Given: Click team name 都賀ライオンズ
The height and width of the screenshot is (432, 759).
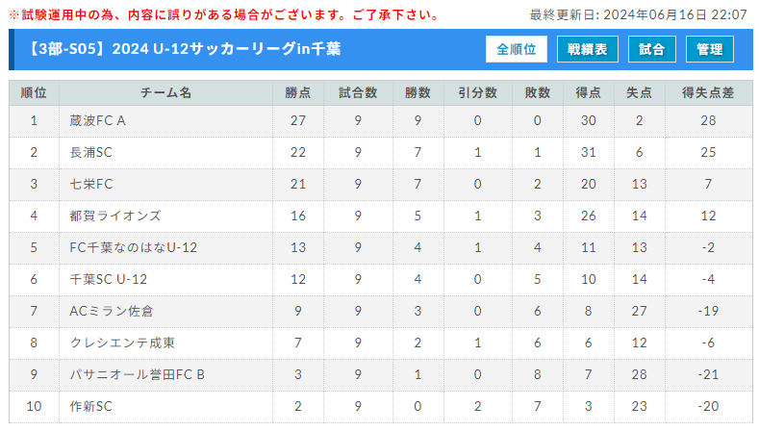Looking at the screenshot, I should point(115,216).
